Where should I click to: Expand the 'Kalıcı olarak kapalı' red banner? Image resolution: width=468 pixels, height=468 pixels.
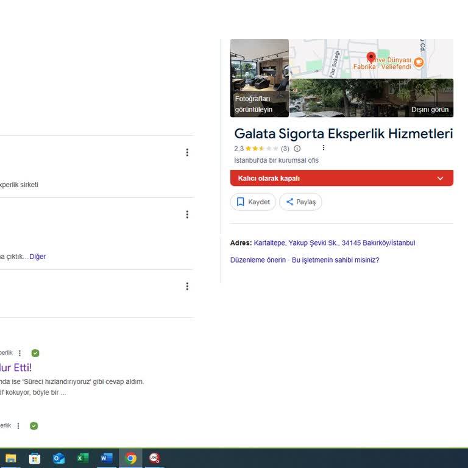[x=440, y=179]
